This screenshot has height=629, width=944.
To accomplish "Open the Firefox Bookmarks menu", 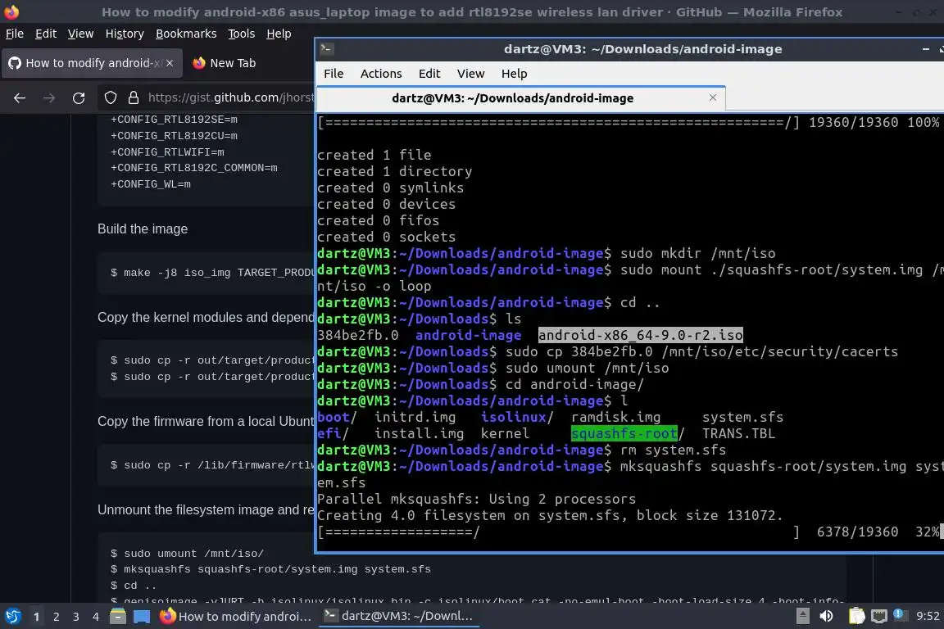I will pos(186,34).
